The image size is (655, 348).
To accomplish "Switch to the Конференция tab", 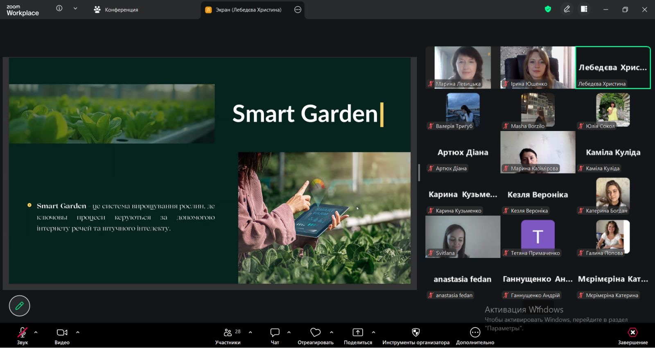I will pos(116,10).
